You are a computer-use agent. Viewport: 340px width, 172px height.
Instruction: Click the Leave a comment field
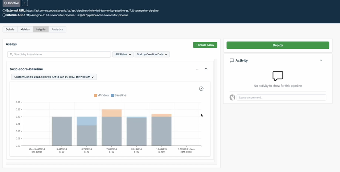281,97
